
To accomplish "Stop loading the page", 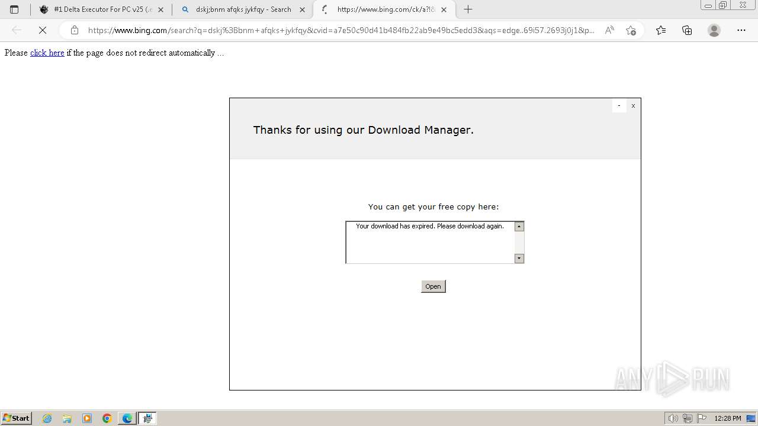I will click(x=43, y=30).
